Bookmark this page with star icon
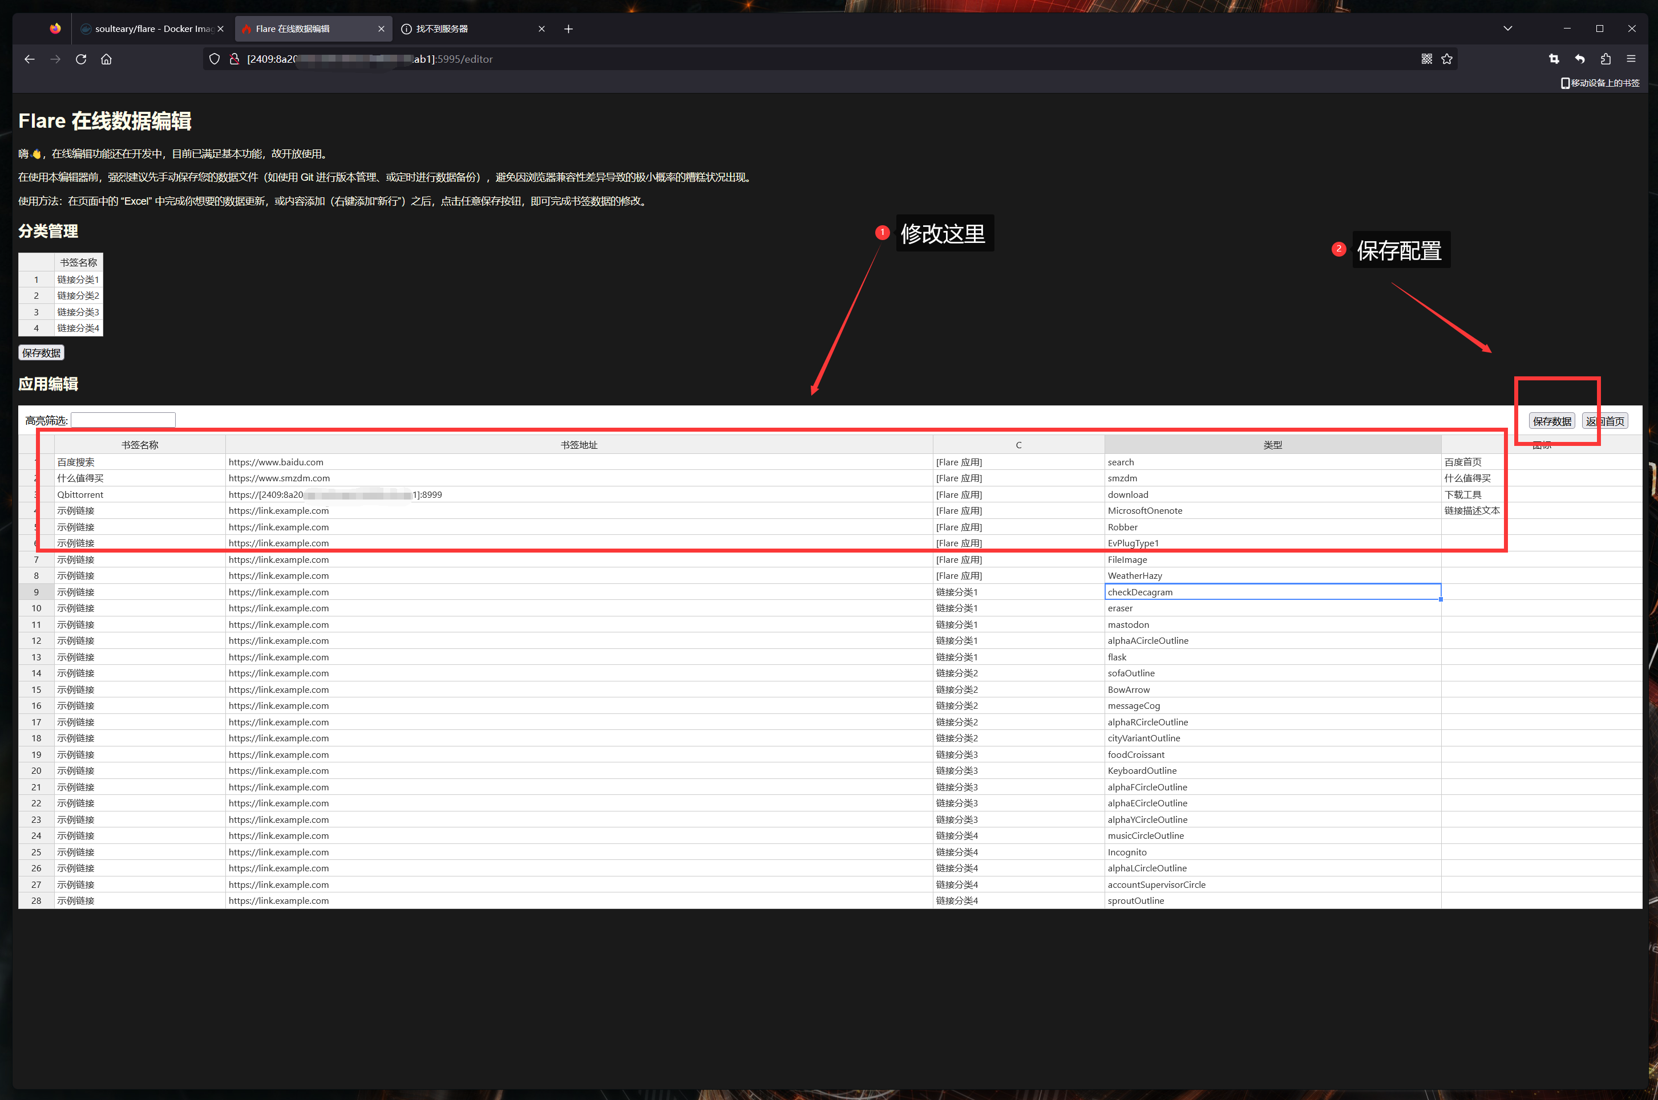The height and width of the screenshot is (1100, 1658). click(1447, 59)
